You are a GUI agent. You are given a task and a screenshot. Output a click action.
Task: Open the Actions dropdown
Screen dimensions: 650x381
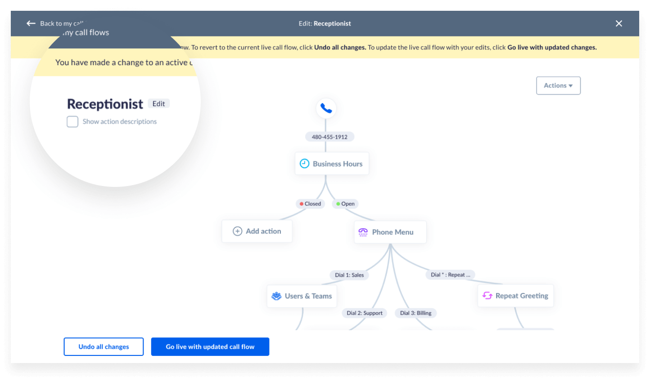pyautogui.click(x=558, y=85)
